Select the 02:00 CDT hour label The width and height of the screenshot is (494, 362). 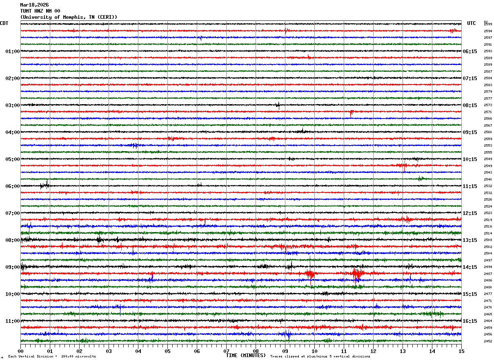coord(13,78)
